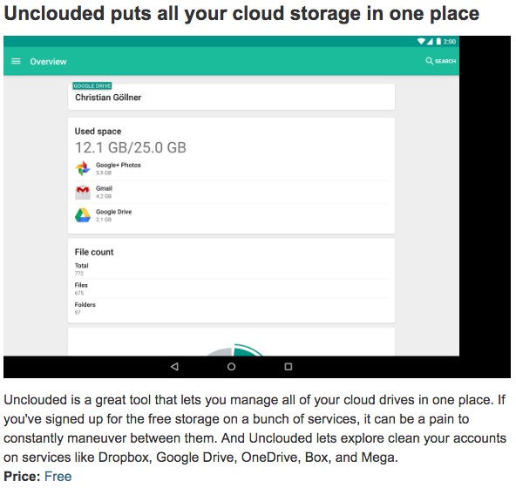Viewport: 516px width, 488px height.
Task: Click the Free price link
Action: coord(58,476)
